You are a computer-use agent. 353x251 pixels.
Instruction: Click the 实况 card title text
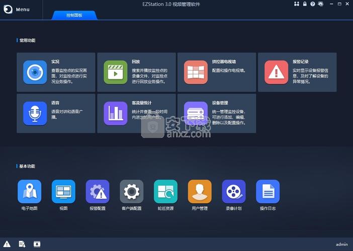pos(55,62)
